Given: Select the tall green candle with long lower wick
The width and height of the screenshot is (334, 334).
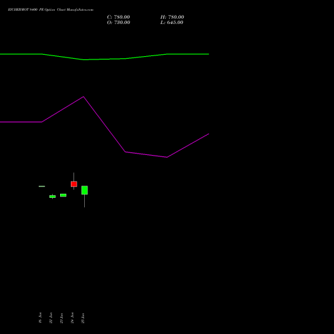Looking at the screenshot, I should (85, 190).
